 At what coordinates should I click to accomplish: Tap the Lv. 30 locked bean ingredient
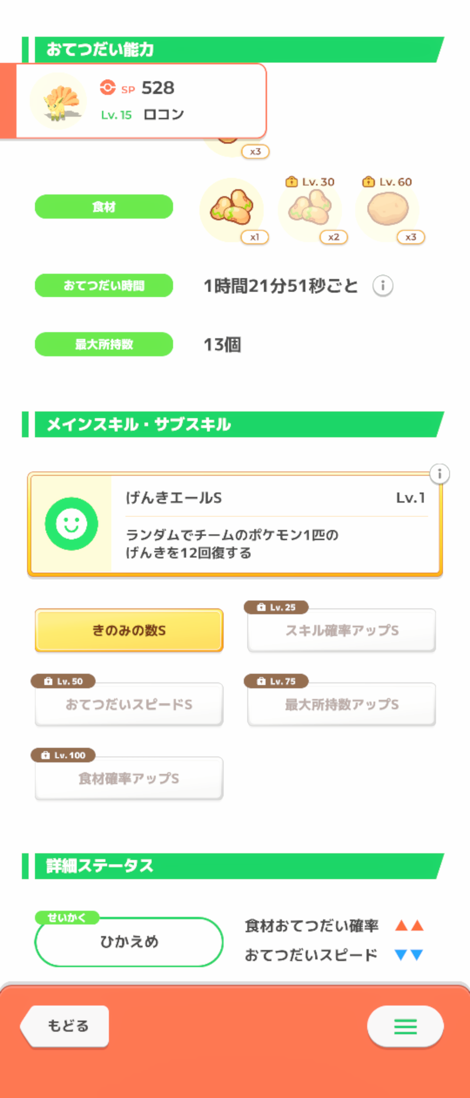pyautogui.click(x=310, y=210)
